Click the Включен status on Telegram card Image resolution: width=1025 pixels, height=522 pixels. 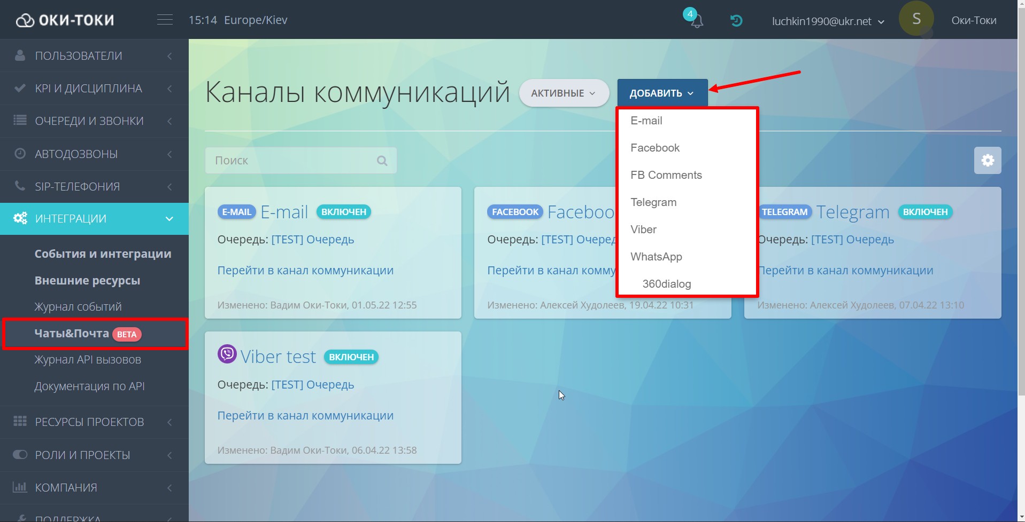click(x=925, y=212)
